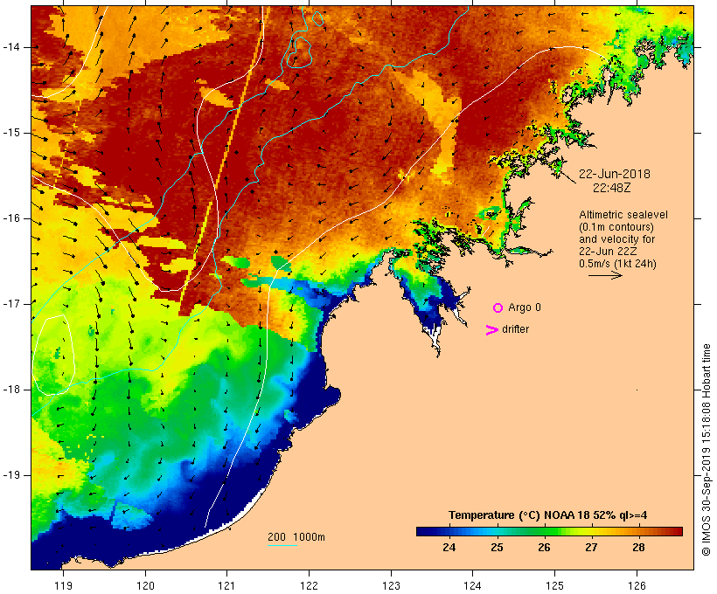Click the date text 22-Jun-2018
717x594 pixels.
tap(614, 174)
